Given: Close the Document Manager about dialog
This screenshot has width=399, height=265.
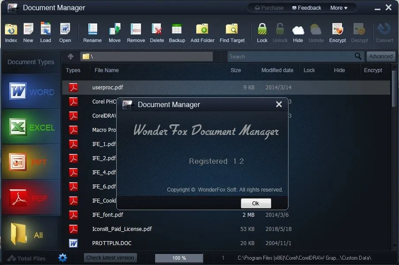Looking at the screenshot, I should [x=279, y=104].
